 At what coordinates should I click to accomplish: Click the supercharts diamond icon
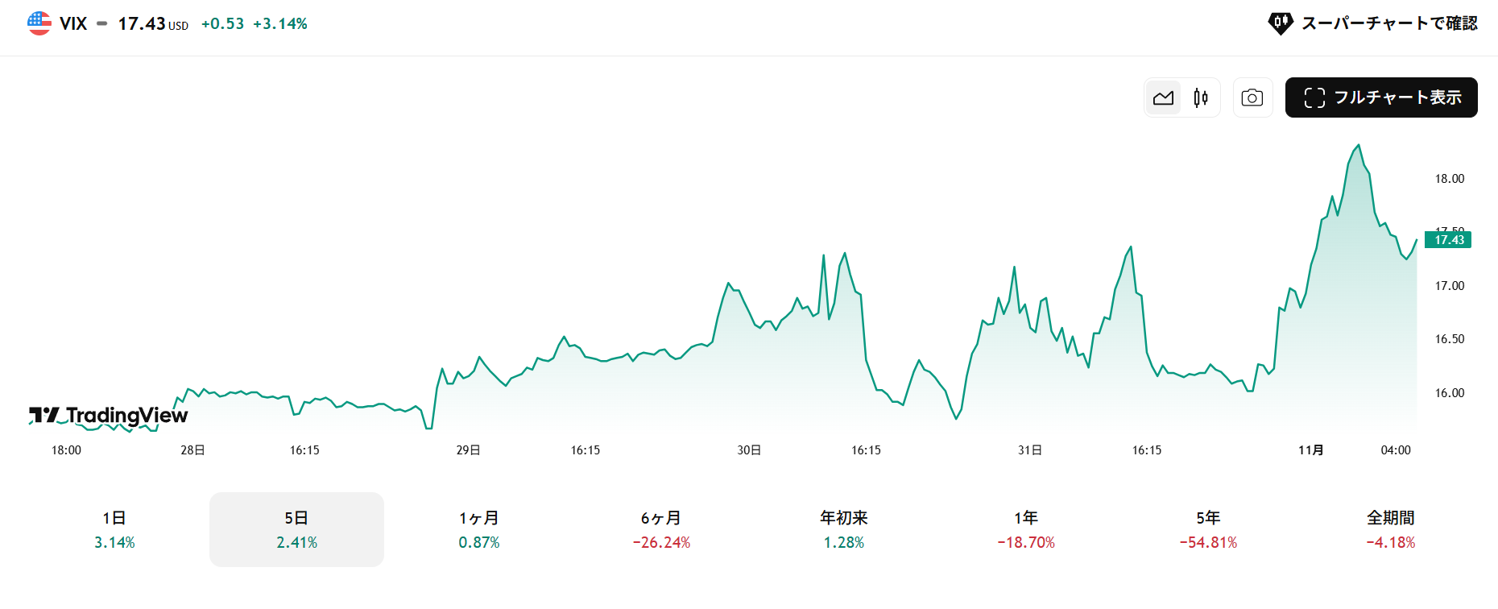pos(1280,23)
